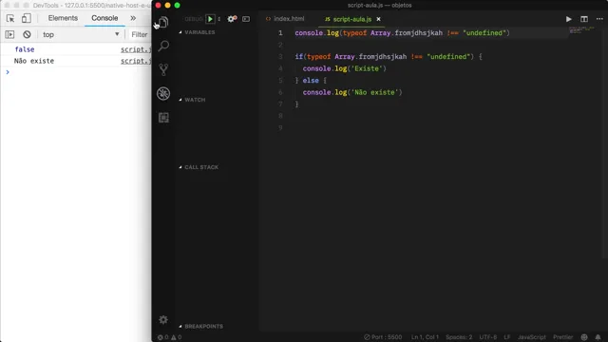Screen dimensions: 608x342
Task: Toggle the console sidebar in DevTools
Action: [x=9, y=34]
